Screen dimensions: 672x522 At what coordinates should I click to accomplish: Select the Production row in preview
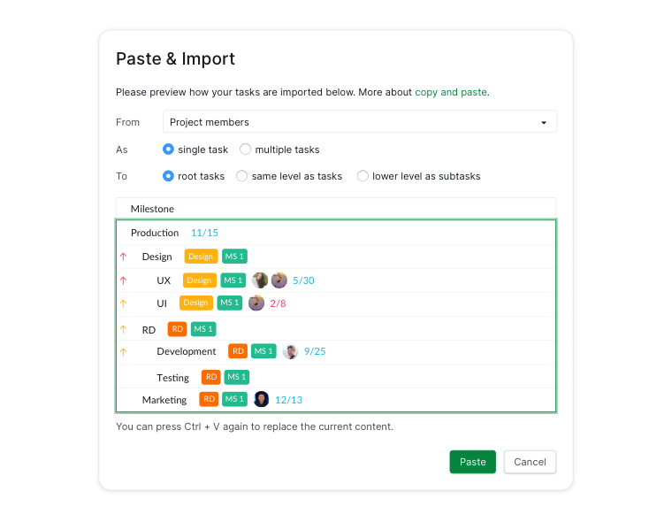336,233
